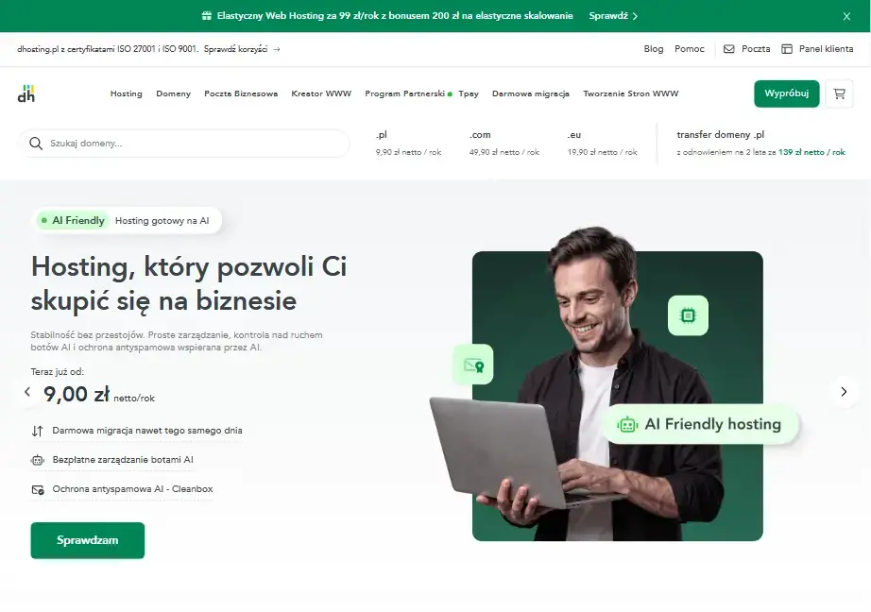Click Sprawdź korzyści link

coord(235,49)
